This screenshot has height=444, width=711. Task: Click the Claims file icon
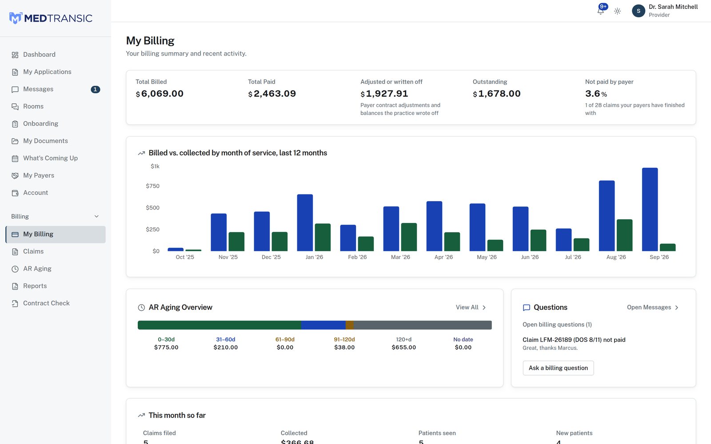[x=15, y=252]
